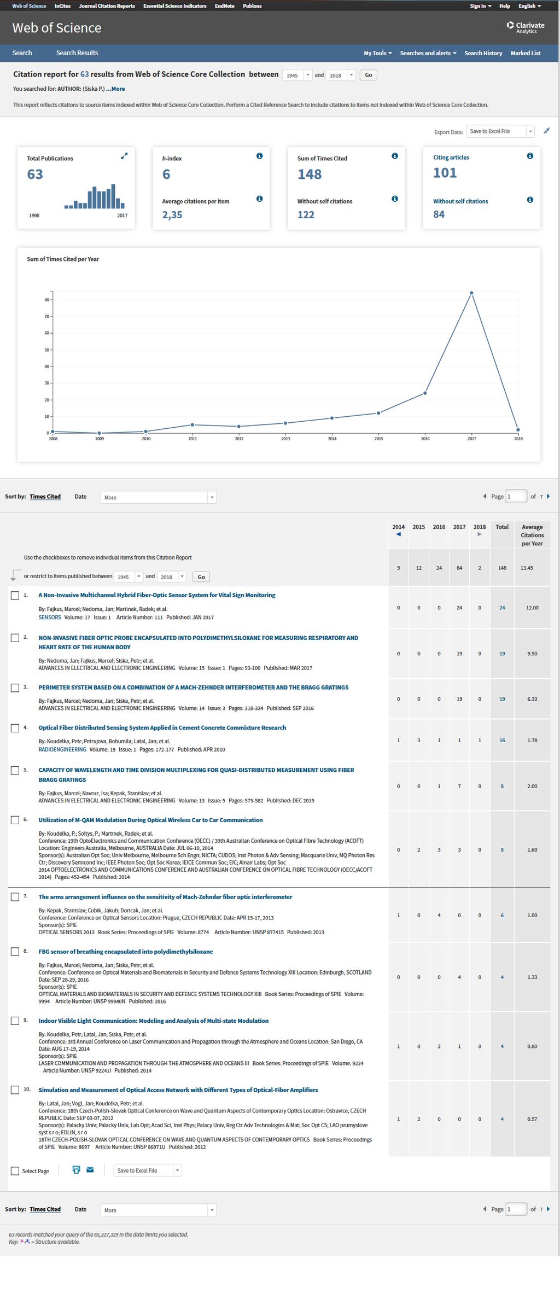
Task: Sort by Date at the top
Action: (80, 497)
